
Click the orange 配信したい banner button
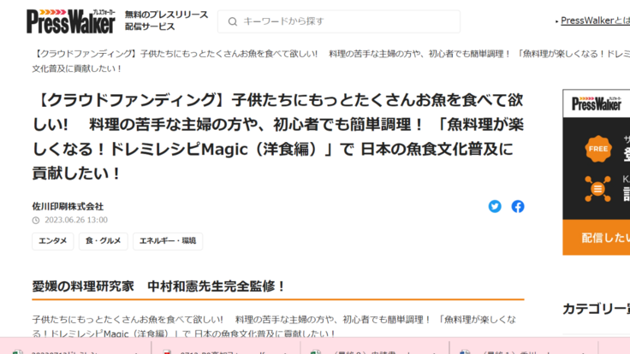point(597,238)
